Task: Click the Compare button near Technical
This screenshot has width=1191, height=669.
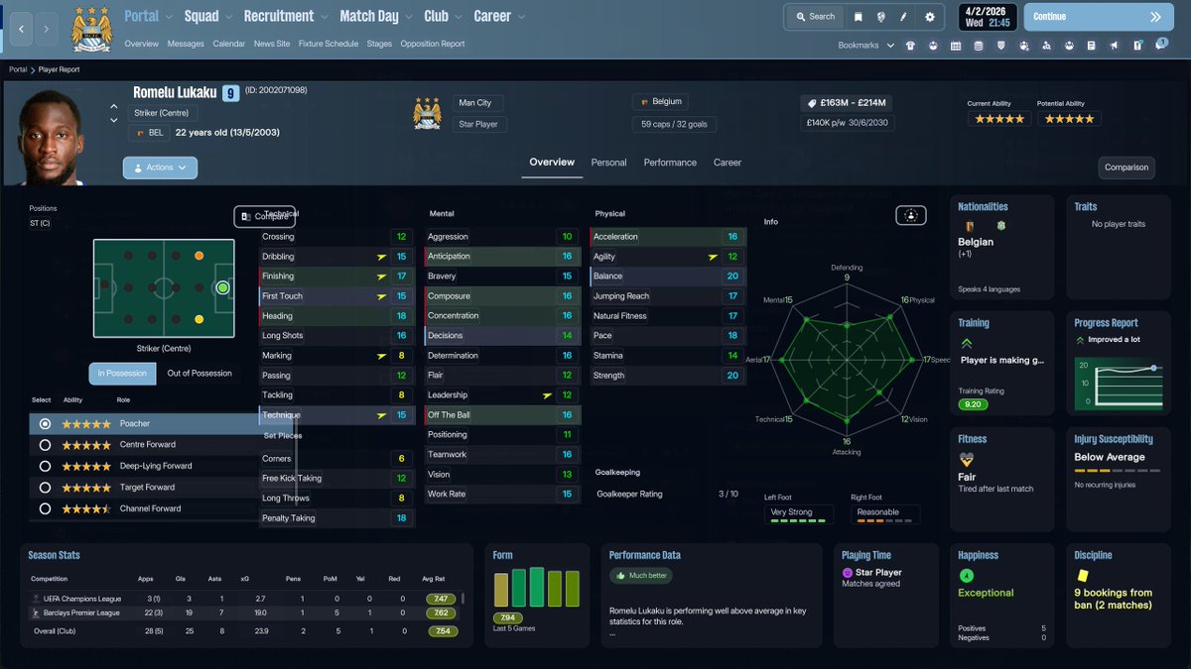Action: 265,216
